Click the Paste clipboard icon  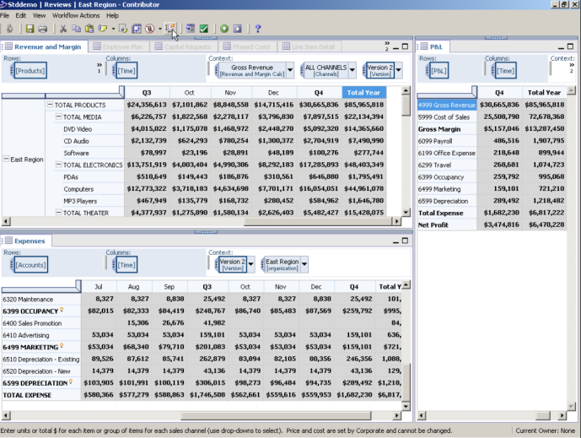[x=89, y=29]
